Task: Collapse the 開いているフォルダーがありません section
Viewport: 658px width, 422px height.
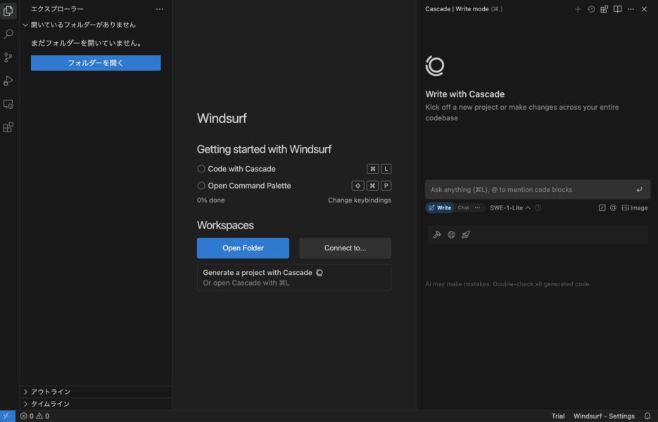Action: click(x=96, y=25)
